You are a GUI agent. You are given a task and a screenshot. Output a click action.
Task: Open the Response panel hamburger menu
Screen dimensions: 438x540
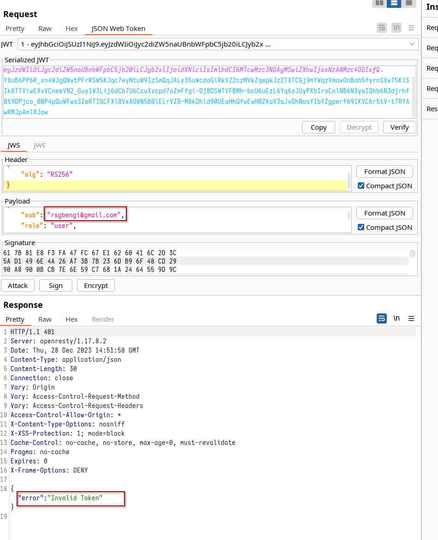tap(411, 318)
